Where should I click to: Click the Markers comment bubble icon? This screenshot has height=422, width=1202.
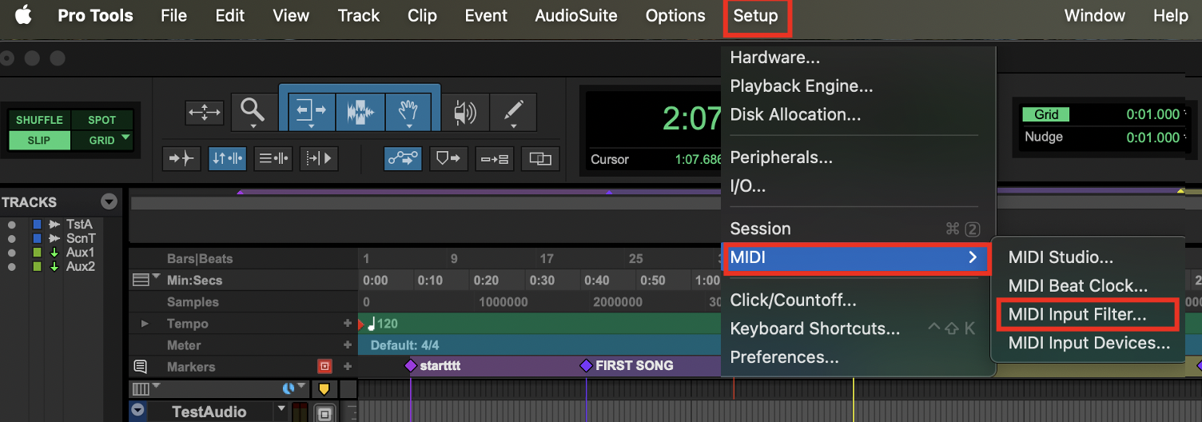pos(141,367)
